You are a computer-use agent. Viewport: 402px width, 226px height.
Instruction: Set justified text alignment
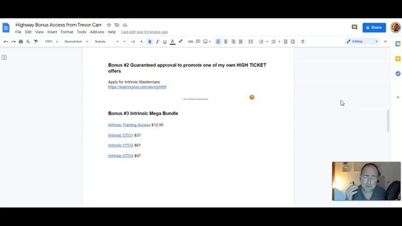coord(241,41)
